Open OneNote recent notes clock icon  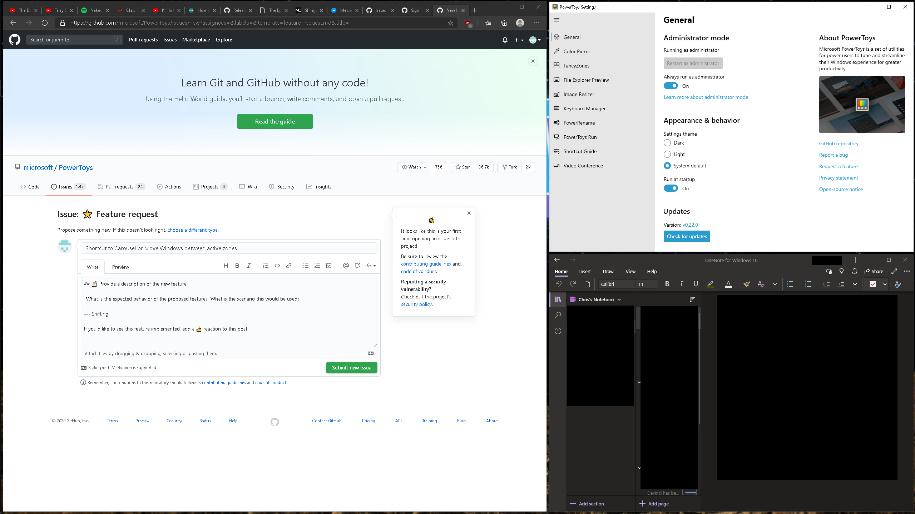(x=558, y=331)
